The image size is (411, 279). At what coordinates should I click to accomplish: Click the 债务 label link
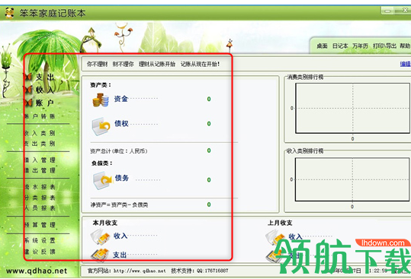point(122,178)
